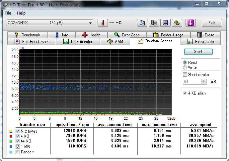The image size is (229, 161).
Task: Click the save floppy disk icon
Action: [x=165, y=23]
